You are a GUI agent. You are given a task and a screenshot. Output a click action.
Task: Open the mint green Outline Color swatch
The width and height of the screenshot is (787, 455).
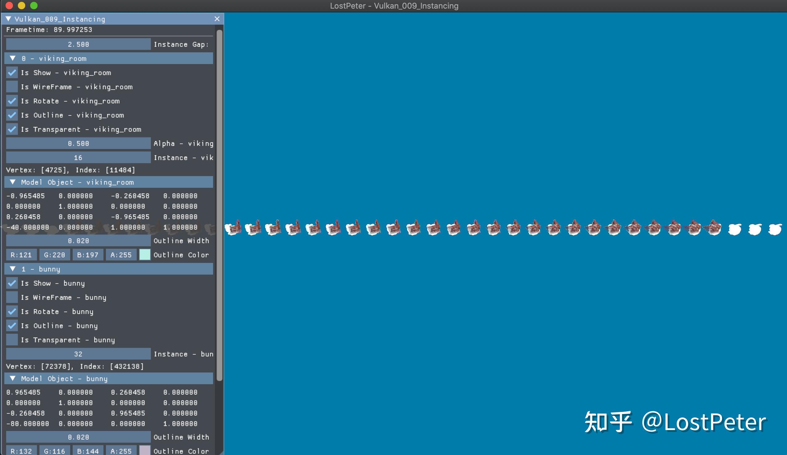pyautogui.click(x=145, y=255)
